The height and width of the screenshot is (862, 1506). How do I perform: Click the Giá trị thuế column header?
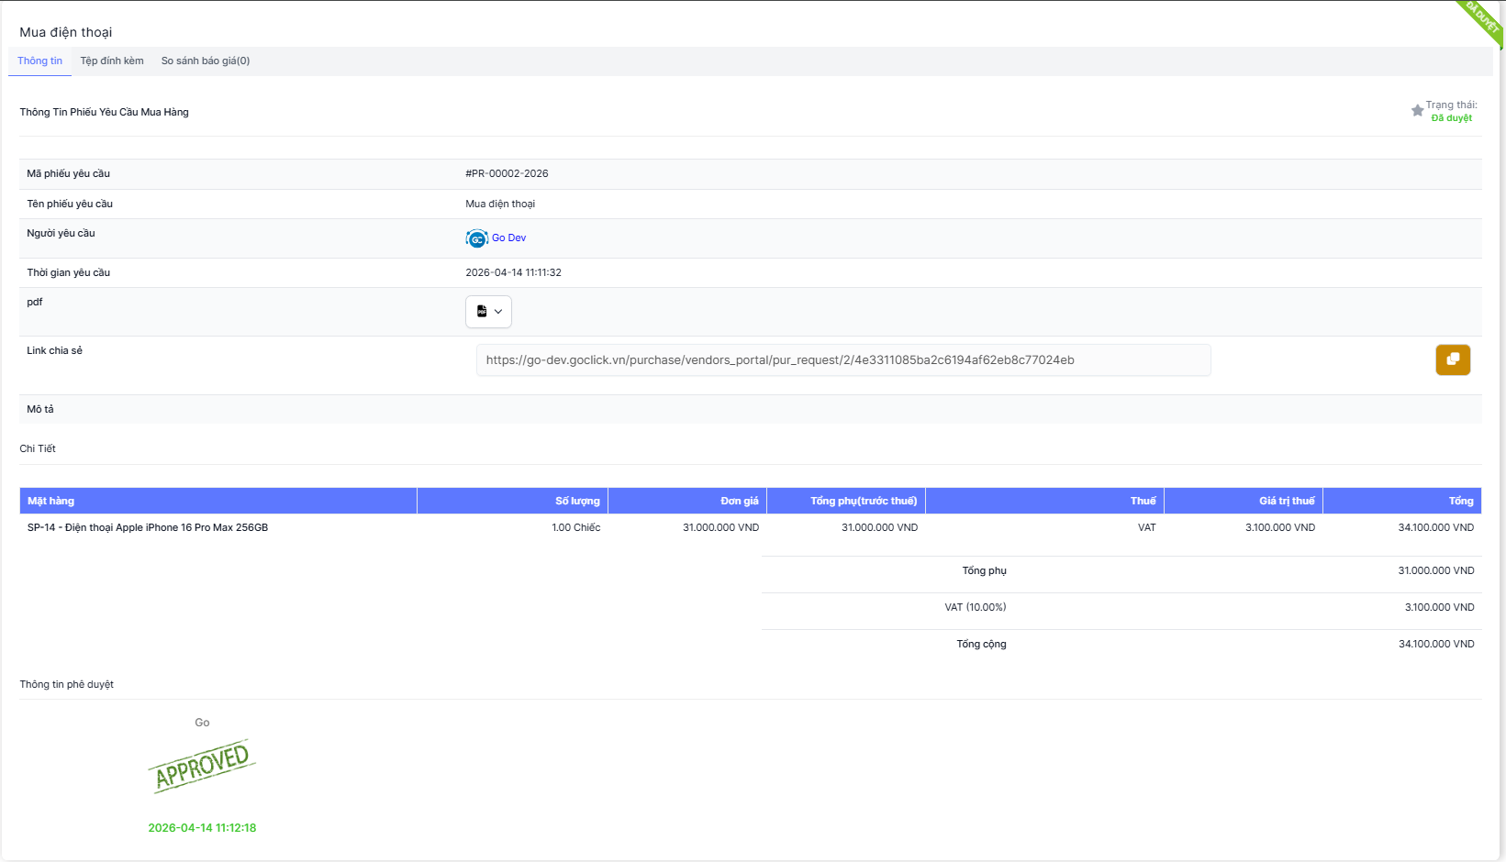point(1286,501)
